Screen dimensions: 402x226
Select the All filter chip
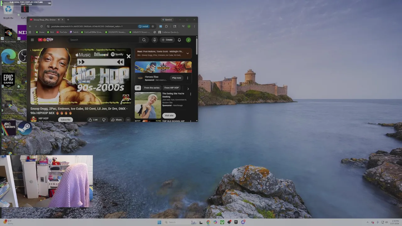138,88
